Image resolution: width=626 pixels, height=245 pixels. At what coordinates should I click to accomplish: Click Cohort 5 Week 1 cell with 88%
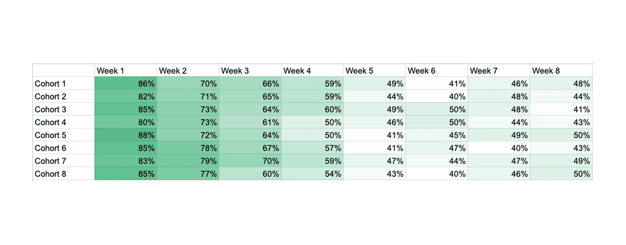[125, 135]
